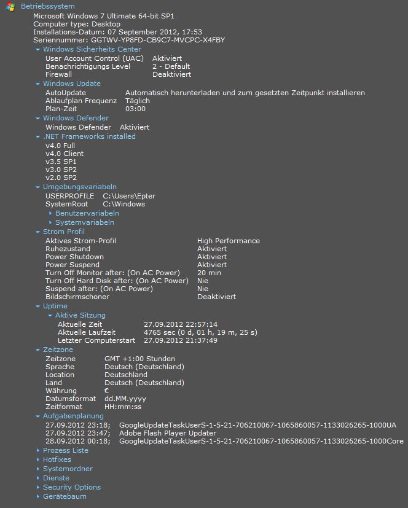The height and width of the screenshot is (508, 408).
Task: Click the Windows flag icon beside Betriebssystem
Action: click(10, 7)
